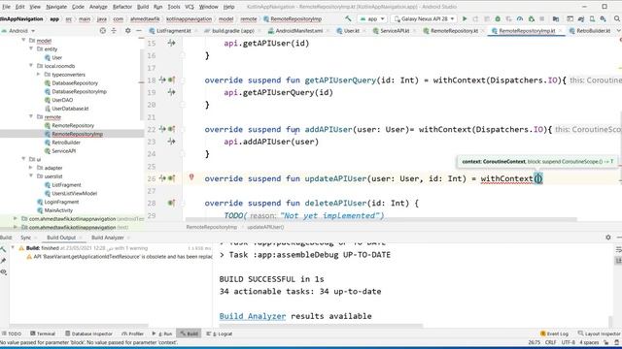This screenshot has height=349, width=622.
Task: Click the Run with Coverage icon
Action: [x=508, y=18]
